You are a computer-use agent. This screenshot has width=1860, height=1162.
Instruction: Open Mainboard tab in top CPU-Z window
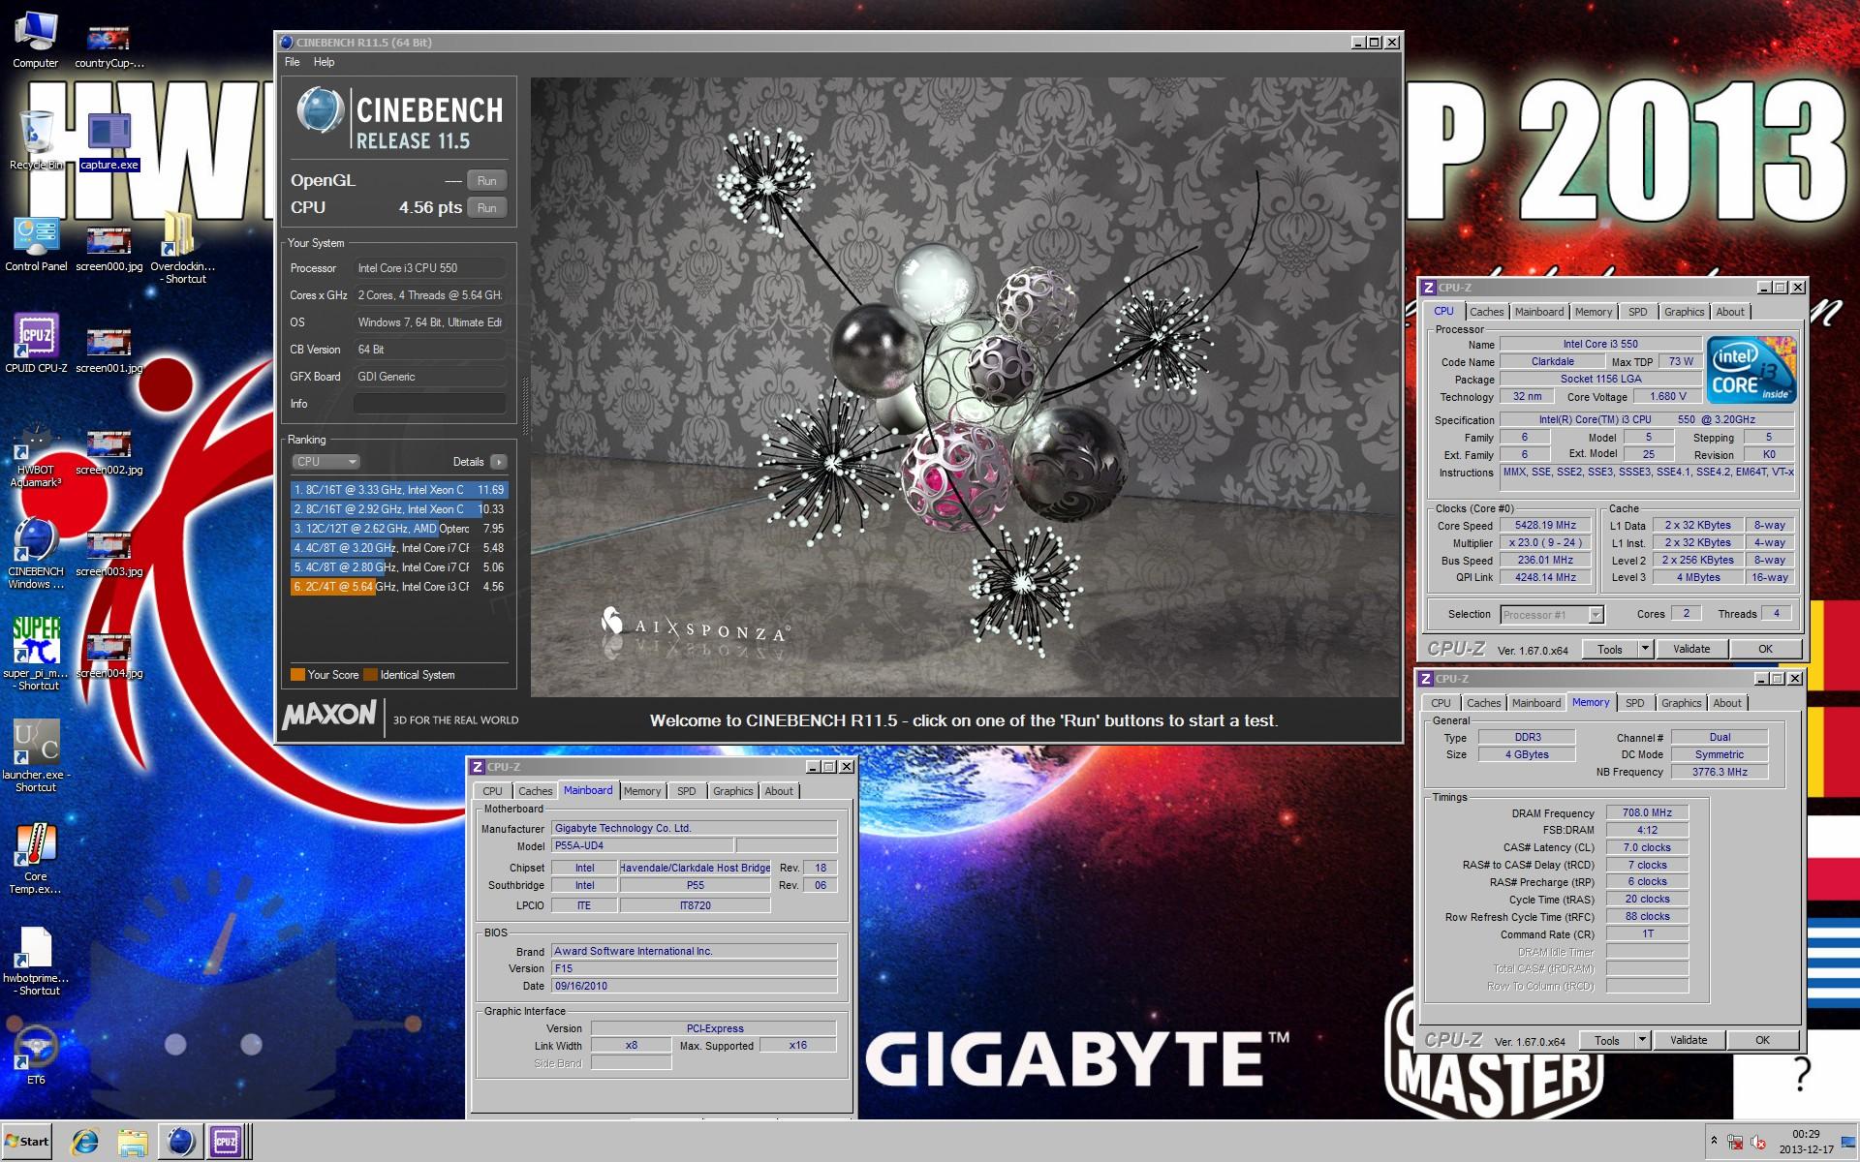(x=1539, y=312)
